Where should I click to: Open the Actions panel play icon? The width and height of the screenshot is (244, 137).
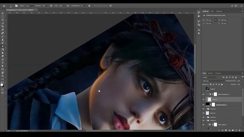pyautogui.click(x=199, y=16)
